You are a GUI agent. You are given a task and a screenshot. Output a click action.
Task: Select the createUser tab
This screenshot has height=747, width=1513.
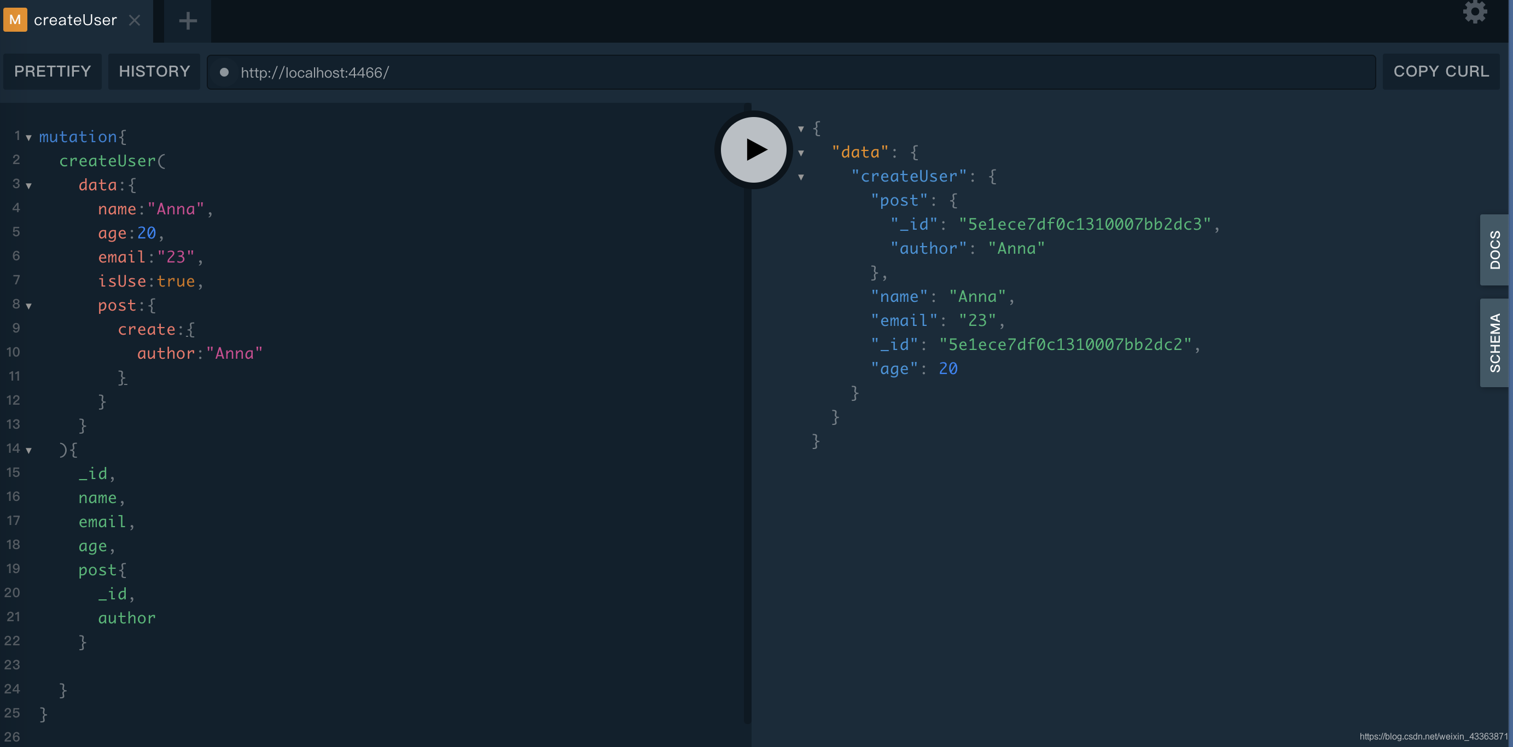point(75,21)
